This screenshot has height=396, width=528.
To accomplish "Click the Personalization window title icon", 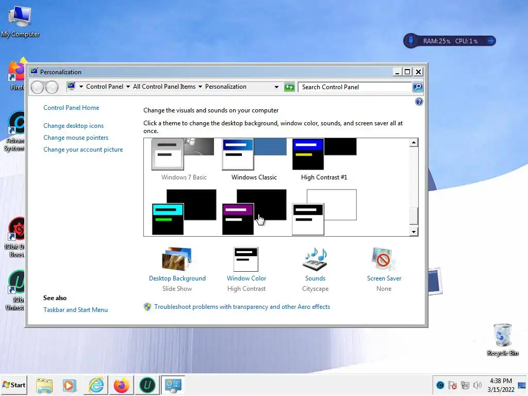I will click(x=34, y=71).
